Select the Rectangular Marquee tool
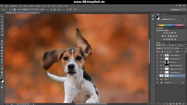 point(2,19)
